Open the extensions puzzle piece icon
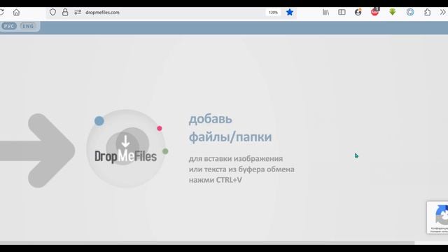Image resolution: width=448 pixels, height=252 pixels. point(428,13)
